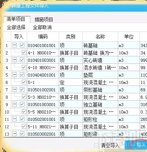Select the name cell 独立基础
Image resolution: width=147 pixels, height=152 pixels.
[x=100, y=105]
